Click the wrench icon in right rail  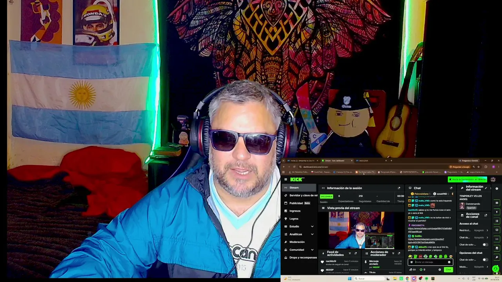pos(497,257)
